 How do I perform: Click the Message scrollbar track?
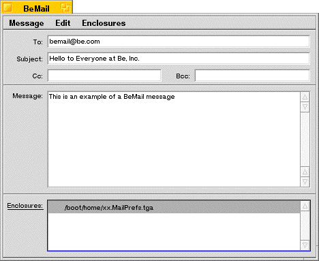(x=305, y=139)
